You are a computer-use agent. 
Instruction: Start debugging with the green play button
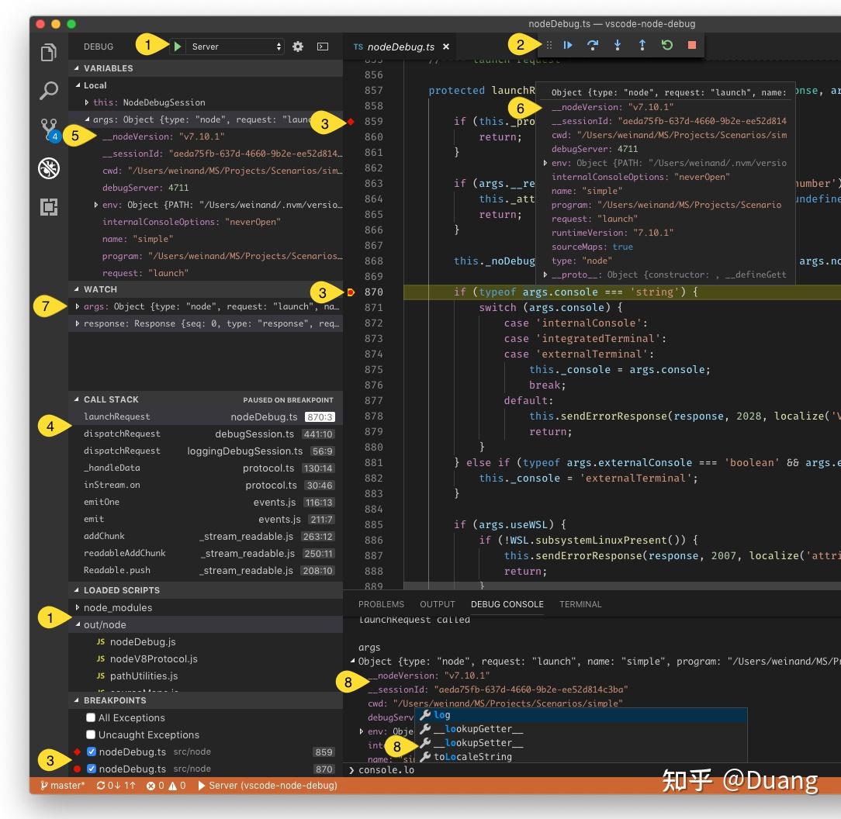177,47
